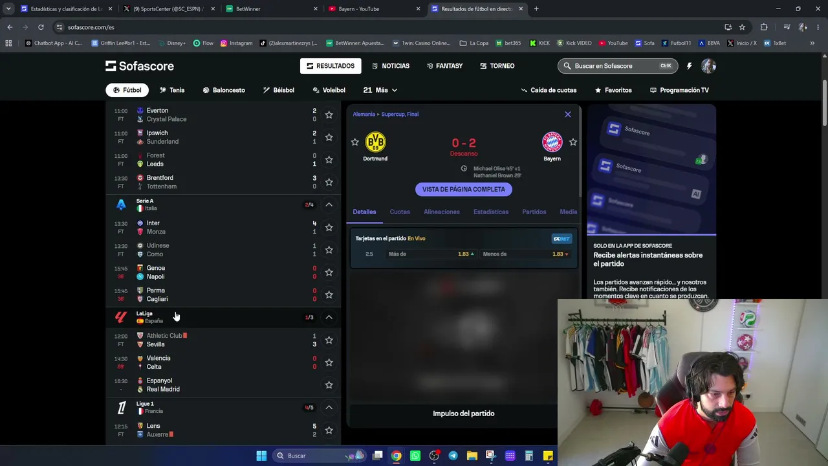Pick the 'Más de' 1.83 odds
Viewport: 828px width, 466px height.
pos(431,254)
